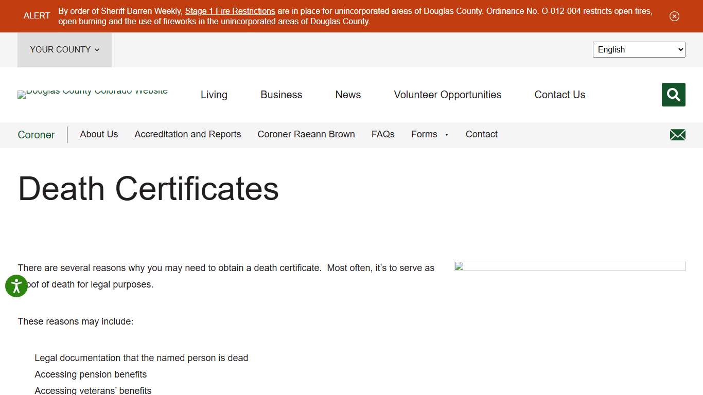Navigate to the Coroner home page

[x=36, y=134]
